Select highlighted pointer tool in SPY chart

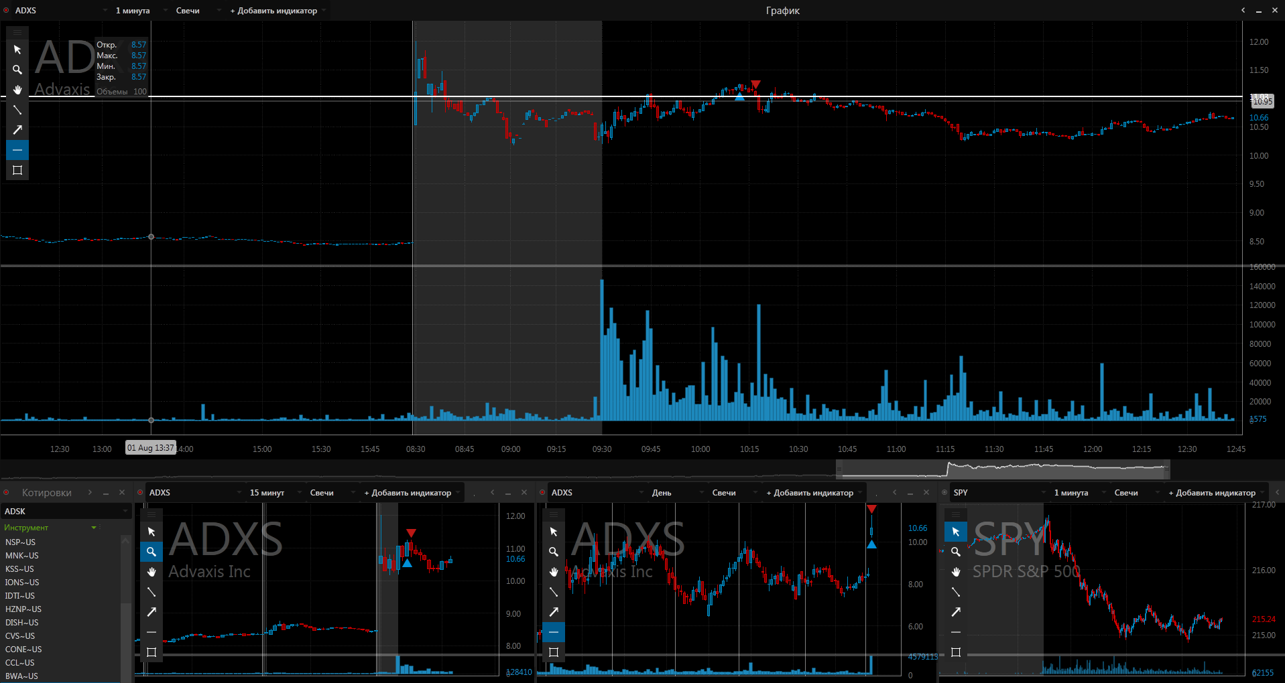956,532
